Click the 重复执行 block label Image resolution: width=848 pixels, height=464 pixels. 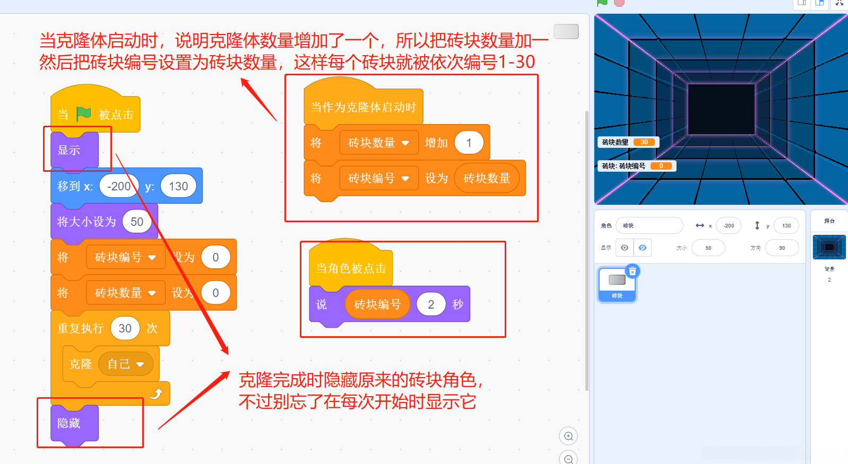point(81,328)
